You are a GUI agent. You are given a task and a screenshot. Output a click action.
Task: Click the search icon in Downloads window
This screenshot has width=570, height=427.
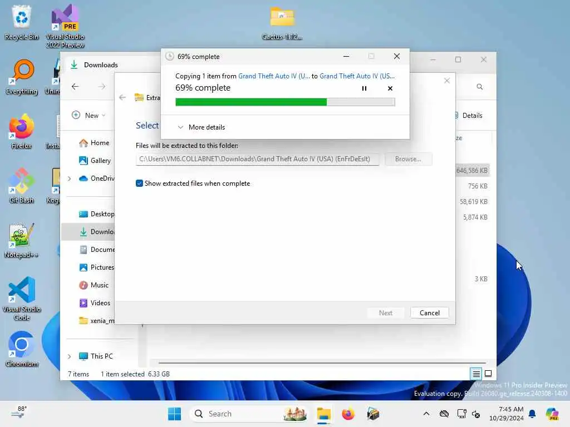click(x=479, y=86)
